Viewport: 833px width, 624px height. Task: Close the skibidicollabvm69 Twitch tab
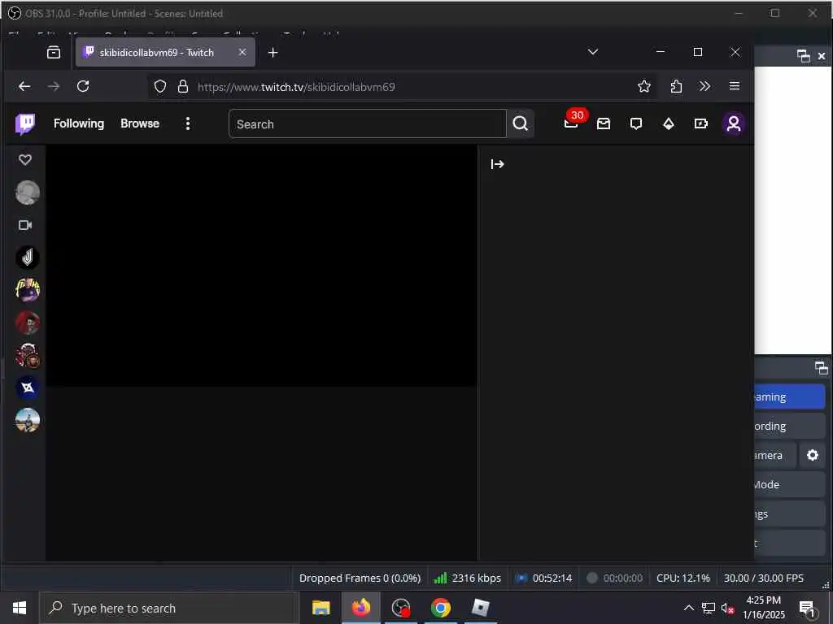coord(242,52)
